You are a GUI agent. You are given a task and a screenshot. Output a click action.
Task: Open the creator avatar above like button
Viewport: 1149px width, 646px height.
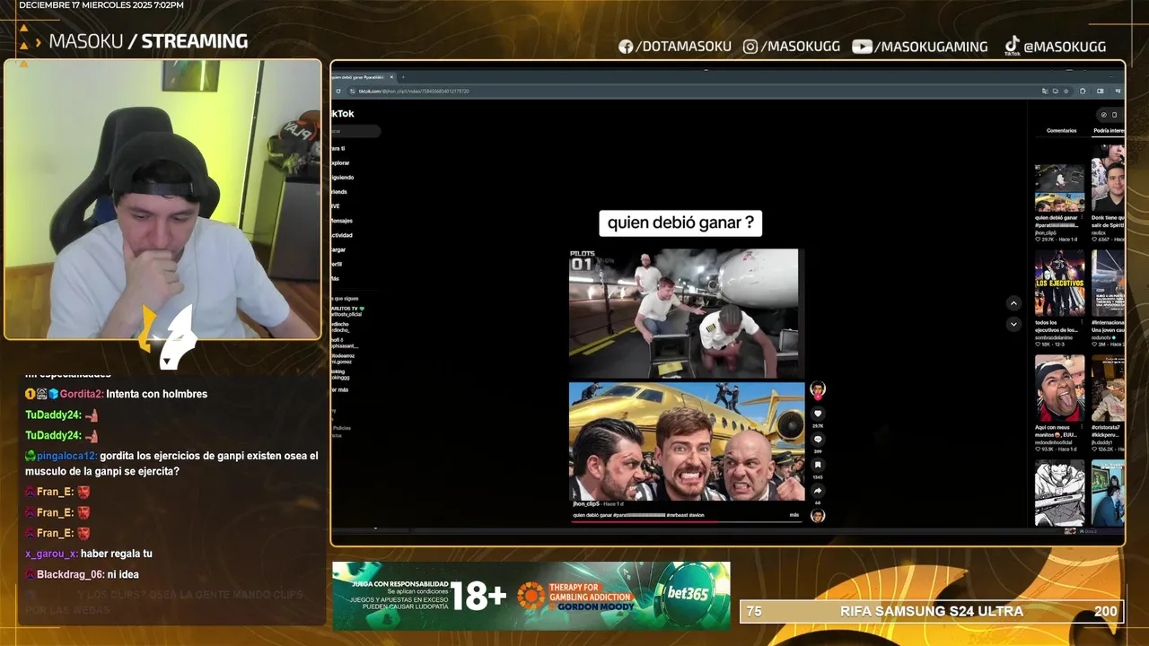click(818, 389)
